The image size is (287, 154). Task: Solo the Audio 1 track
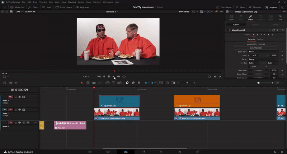point(24,122)
